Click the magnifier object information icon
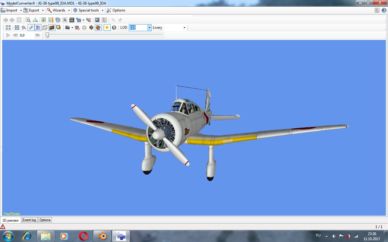 [x=28, y=20]
